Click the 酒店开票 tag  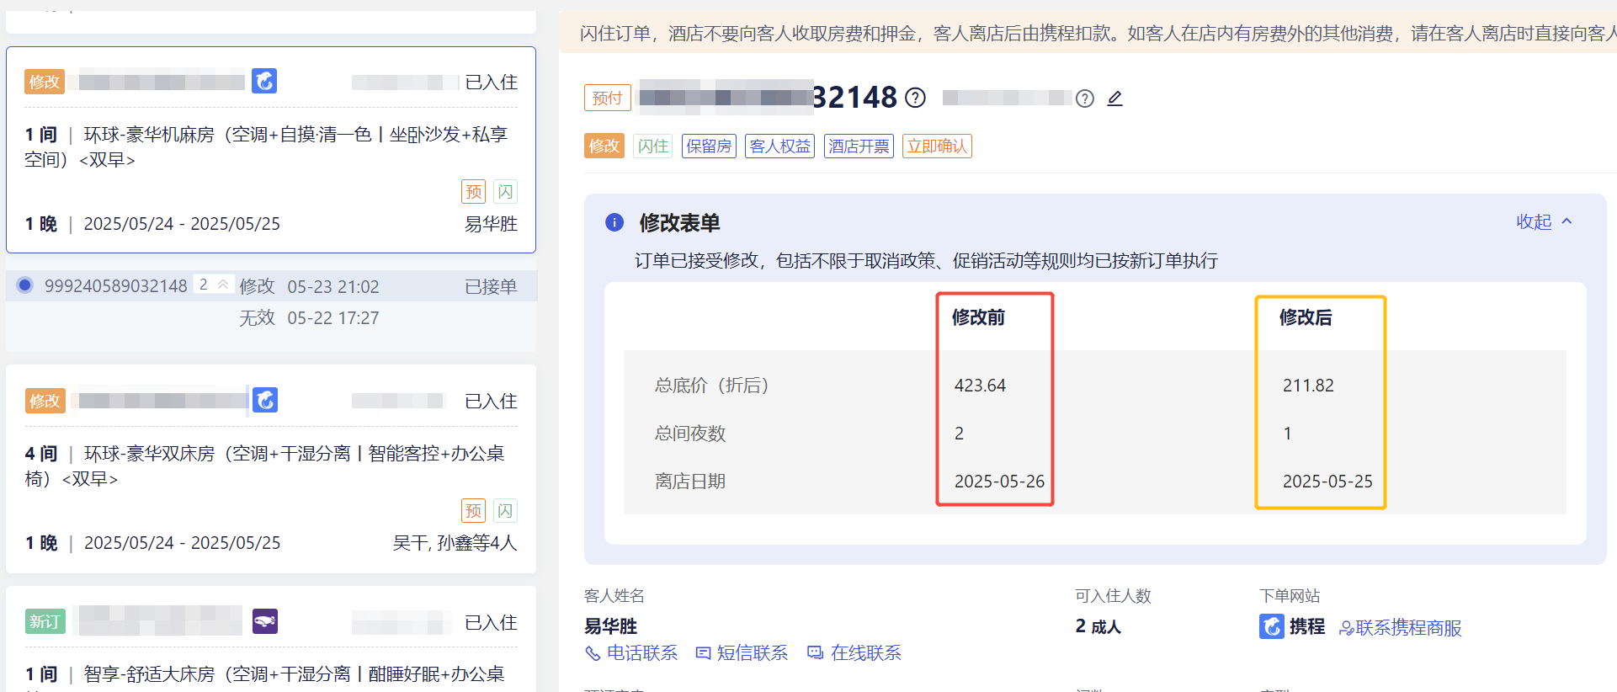[859, 146]
